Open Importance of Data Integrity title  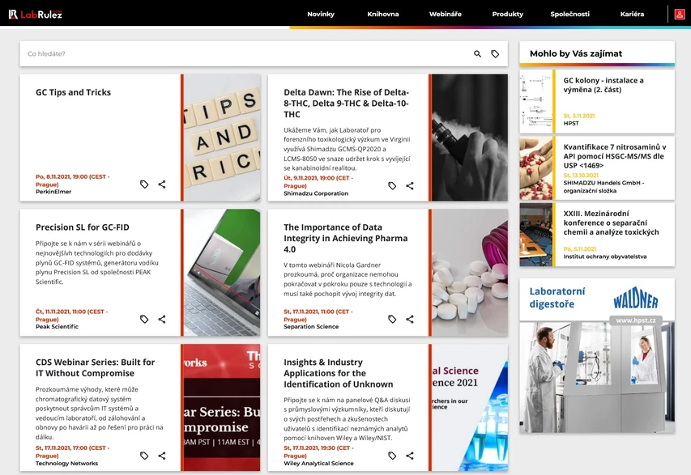tap(345, 238)
